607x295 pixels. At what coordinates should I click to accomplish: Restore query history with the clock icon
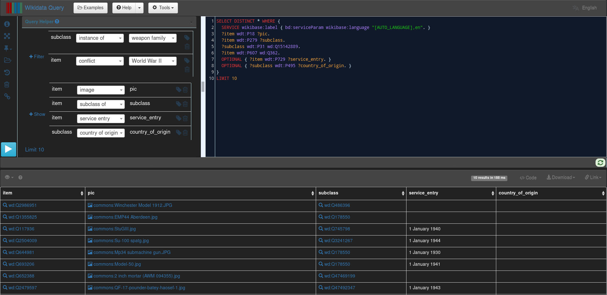7,72
